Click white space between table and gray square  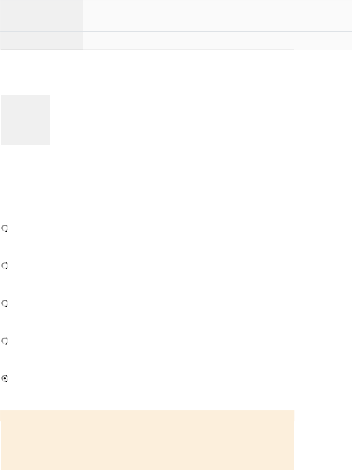point(138,72)
